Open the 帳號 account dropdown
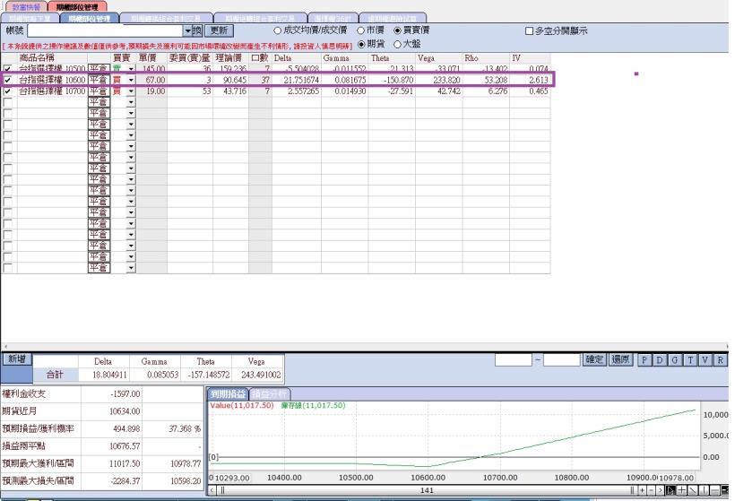The image size is (735, 501). 186,30
